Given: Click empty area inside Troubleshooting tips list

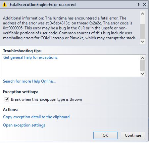Looking at the screenshot, I should pos(71,68).
